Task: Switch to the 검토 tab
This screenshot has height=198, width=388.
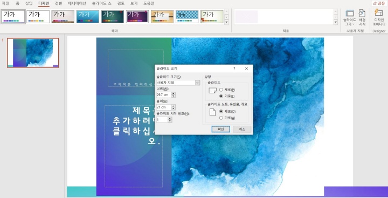Action: coord(121,3)
